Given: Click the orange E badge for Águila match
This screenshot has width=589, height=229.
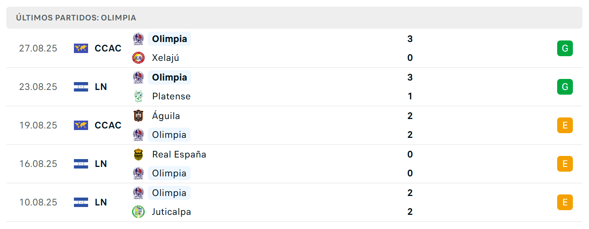Looking at the screenshot, I should (x=565, y=125).
